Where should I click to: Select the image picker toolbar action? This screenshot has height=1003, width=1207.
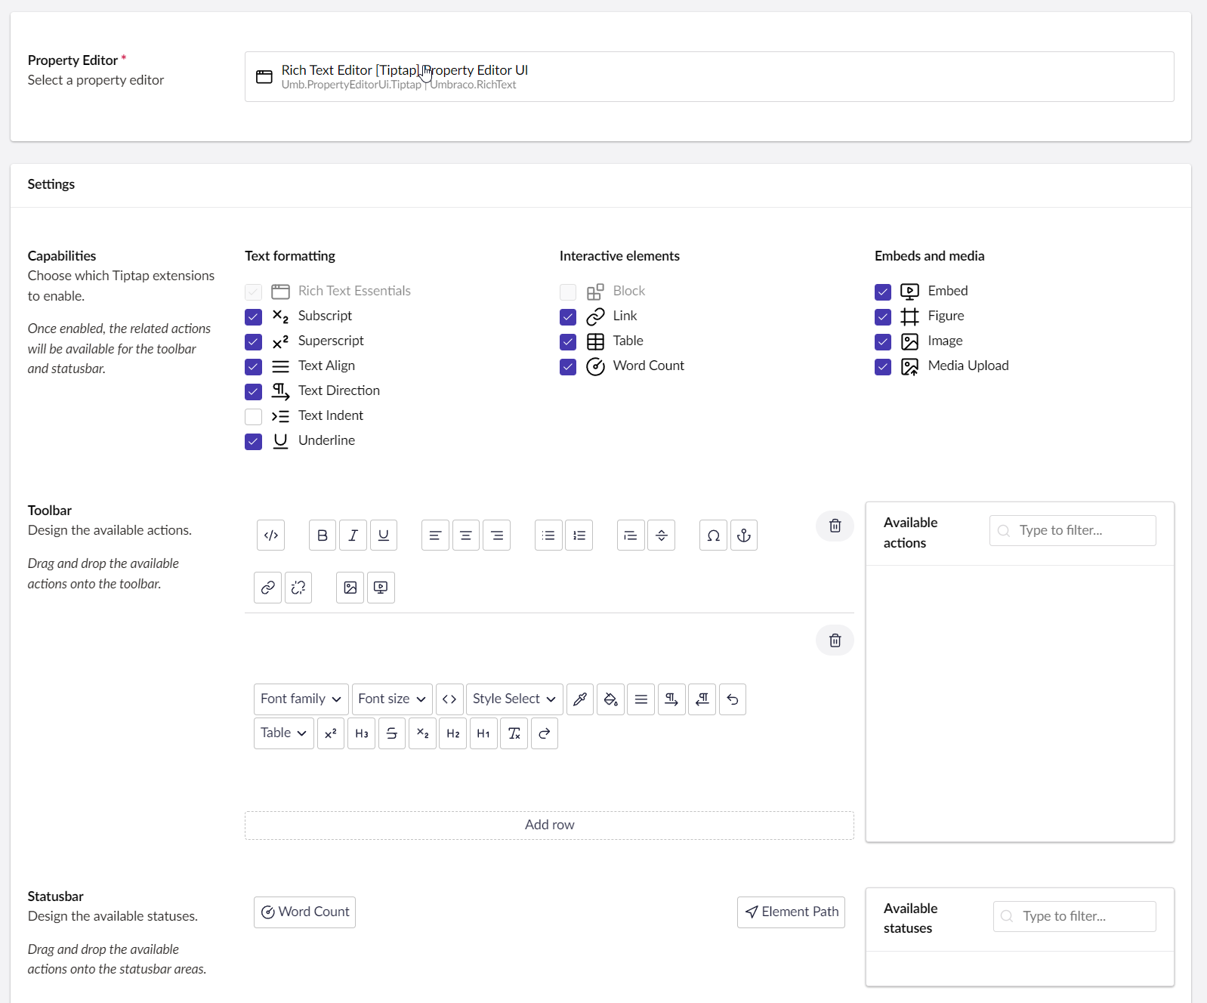350,588
